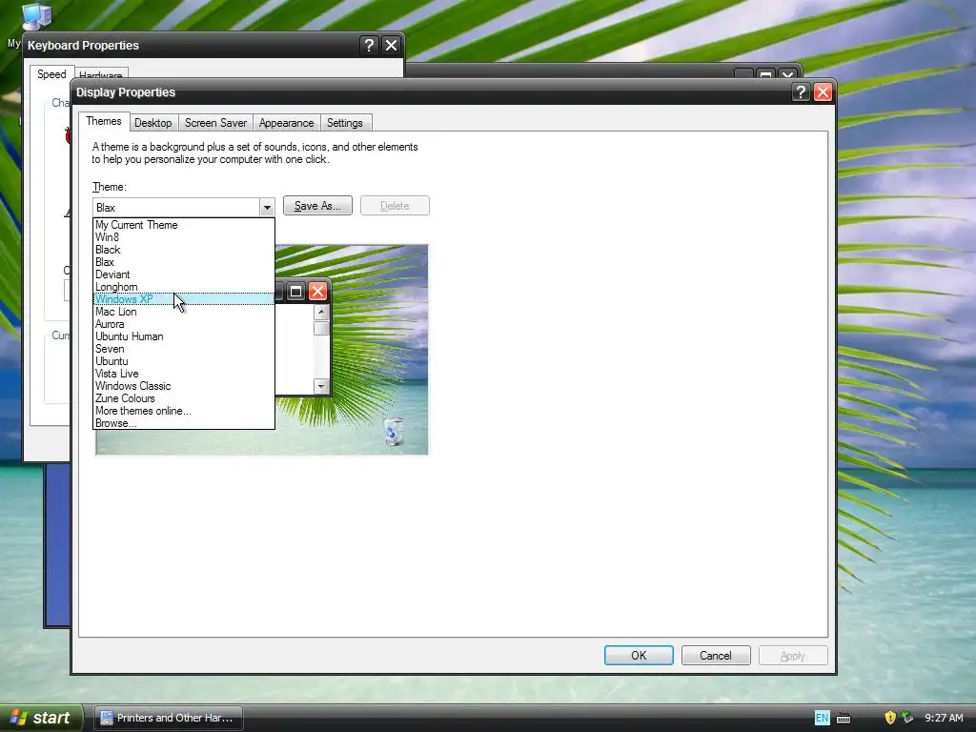The width and height of the screenshot is (976, 732).
Task: Pick Blax in the theme list
Action: coord(184,262)
